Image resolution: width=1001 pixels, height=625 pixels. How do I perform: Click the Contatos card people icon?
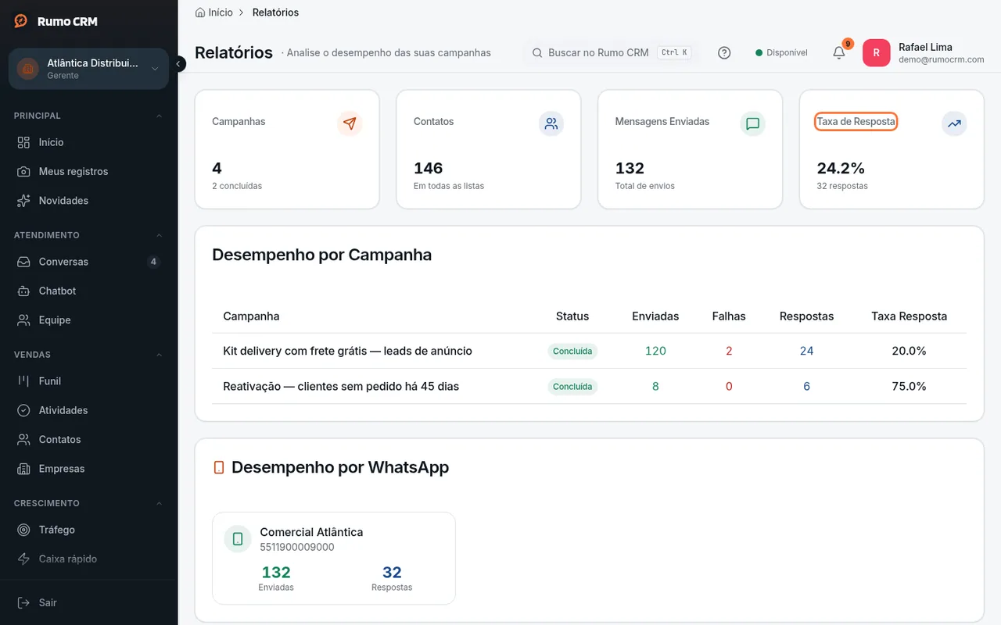[551, 123]
